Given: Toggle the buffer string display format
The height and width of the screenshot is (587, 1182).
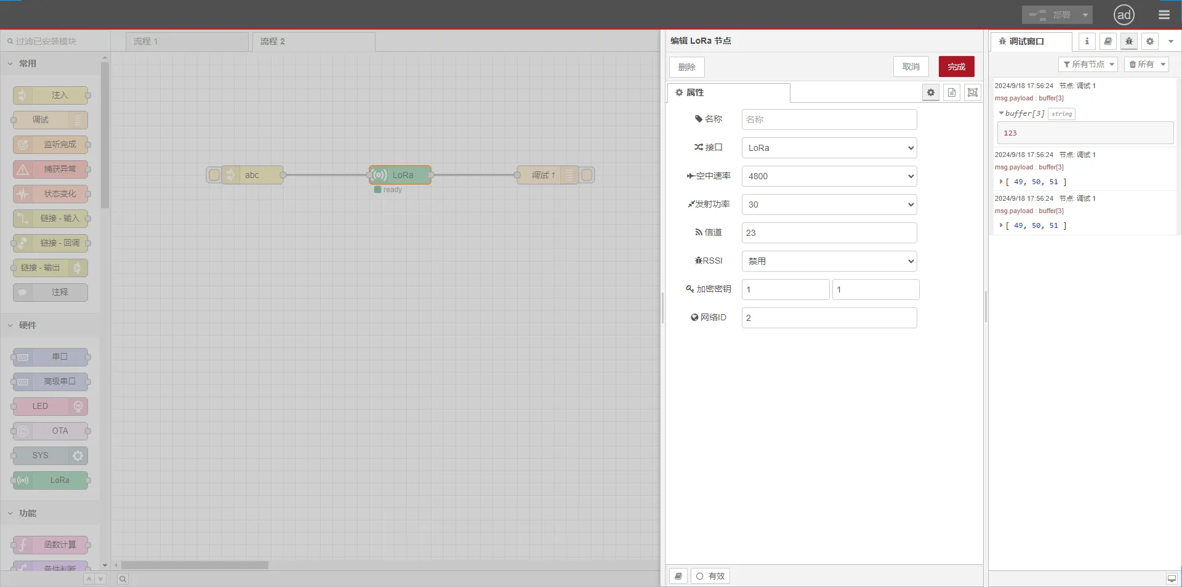Looking at the screenshot, I should [x=1061, y=114].
